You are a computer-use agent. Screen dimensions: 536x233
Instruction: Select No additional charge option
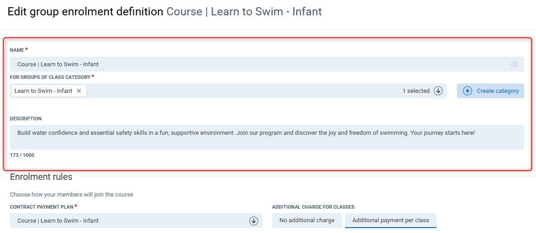coord(307,220)
